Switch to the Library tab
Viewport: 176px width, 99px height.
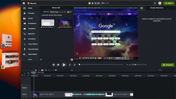click(x=30, y=18)
